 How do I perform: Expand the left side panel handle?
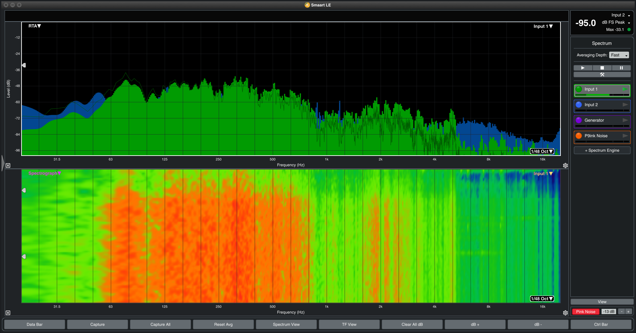(3, 163)
